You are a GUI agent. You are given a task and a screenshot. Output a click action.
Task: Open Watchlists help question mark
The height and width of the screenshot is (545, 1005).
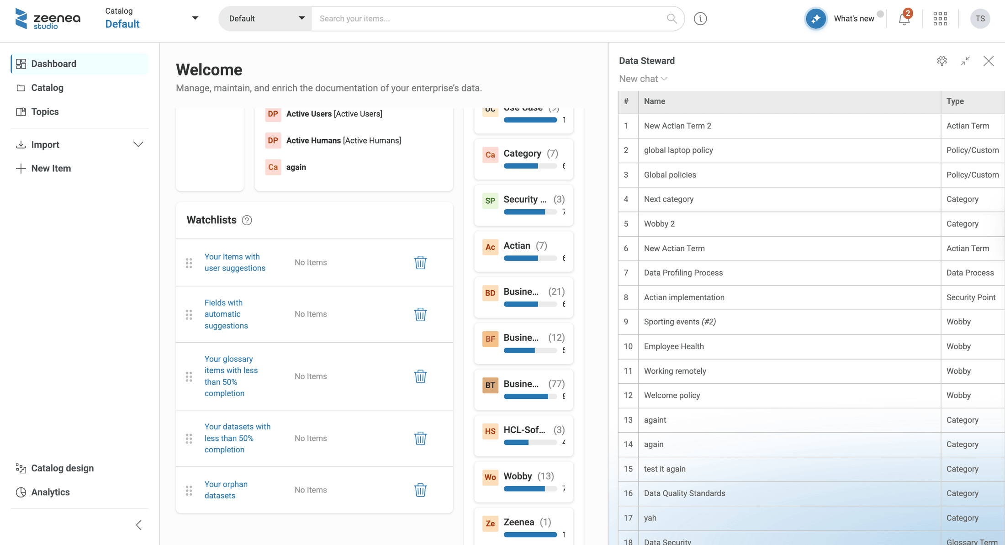[247, 220]
